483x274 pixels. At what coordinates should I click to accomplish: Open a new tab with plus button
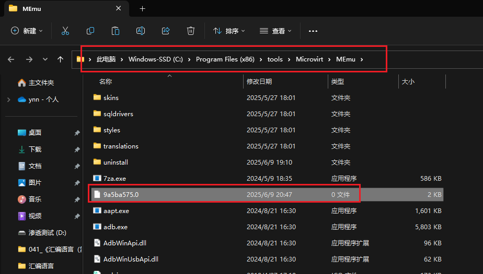tap(142, 8)
